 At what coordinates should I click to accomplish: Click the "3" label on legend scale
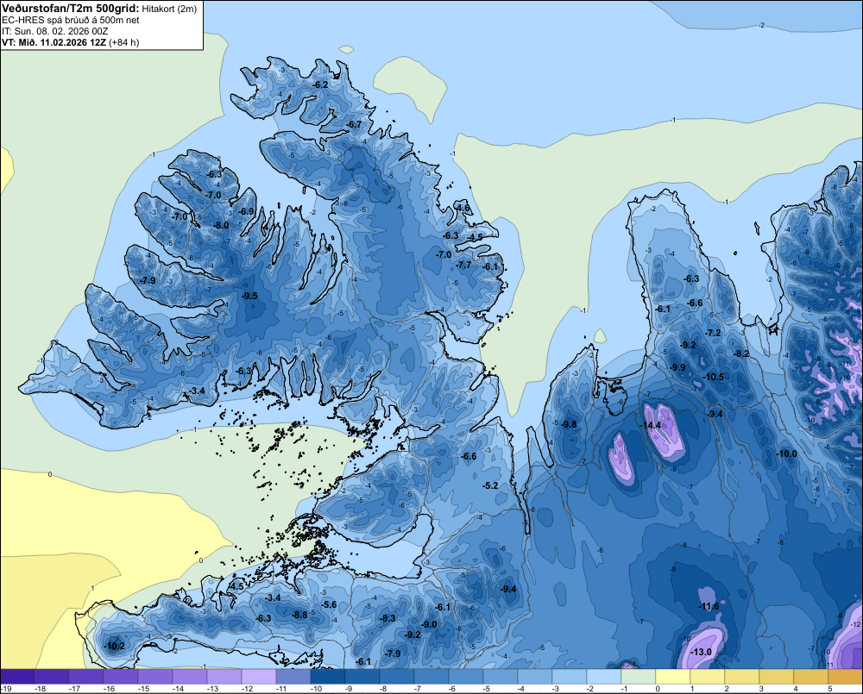click(760, 689)
